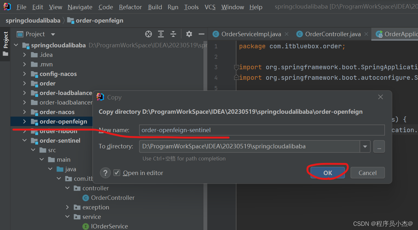Viewport: 418px width, 230px height.
Task: Select config-nacos module in tree
Action: [58, 74]
